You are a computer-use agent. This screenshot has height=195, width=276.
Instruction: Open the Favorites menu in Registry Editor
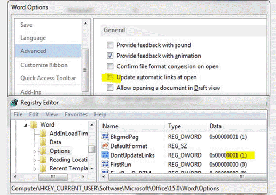(x=76, y=114)
